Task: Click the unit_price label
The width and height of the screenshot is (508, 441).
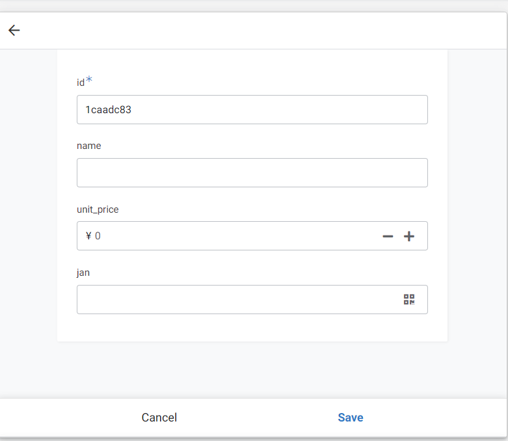Action: click(x=98, y=209)
